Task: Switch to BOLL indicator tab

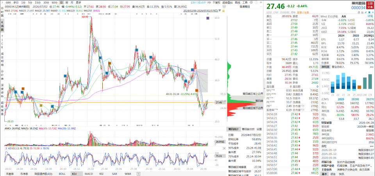Action: coord(62,174)
